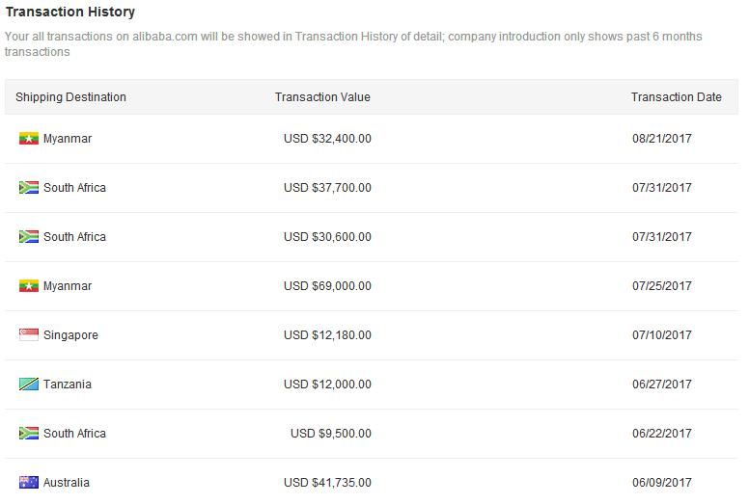
Task: Click the USD $69,000.00 transaction value
Action: [x=327, y=286]
